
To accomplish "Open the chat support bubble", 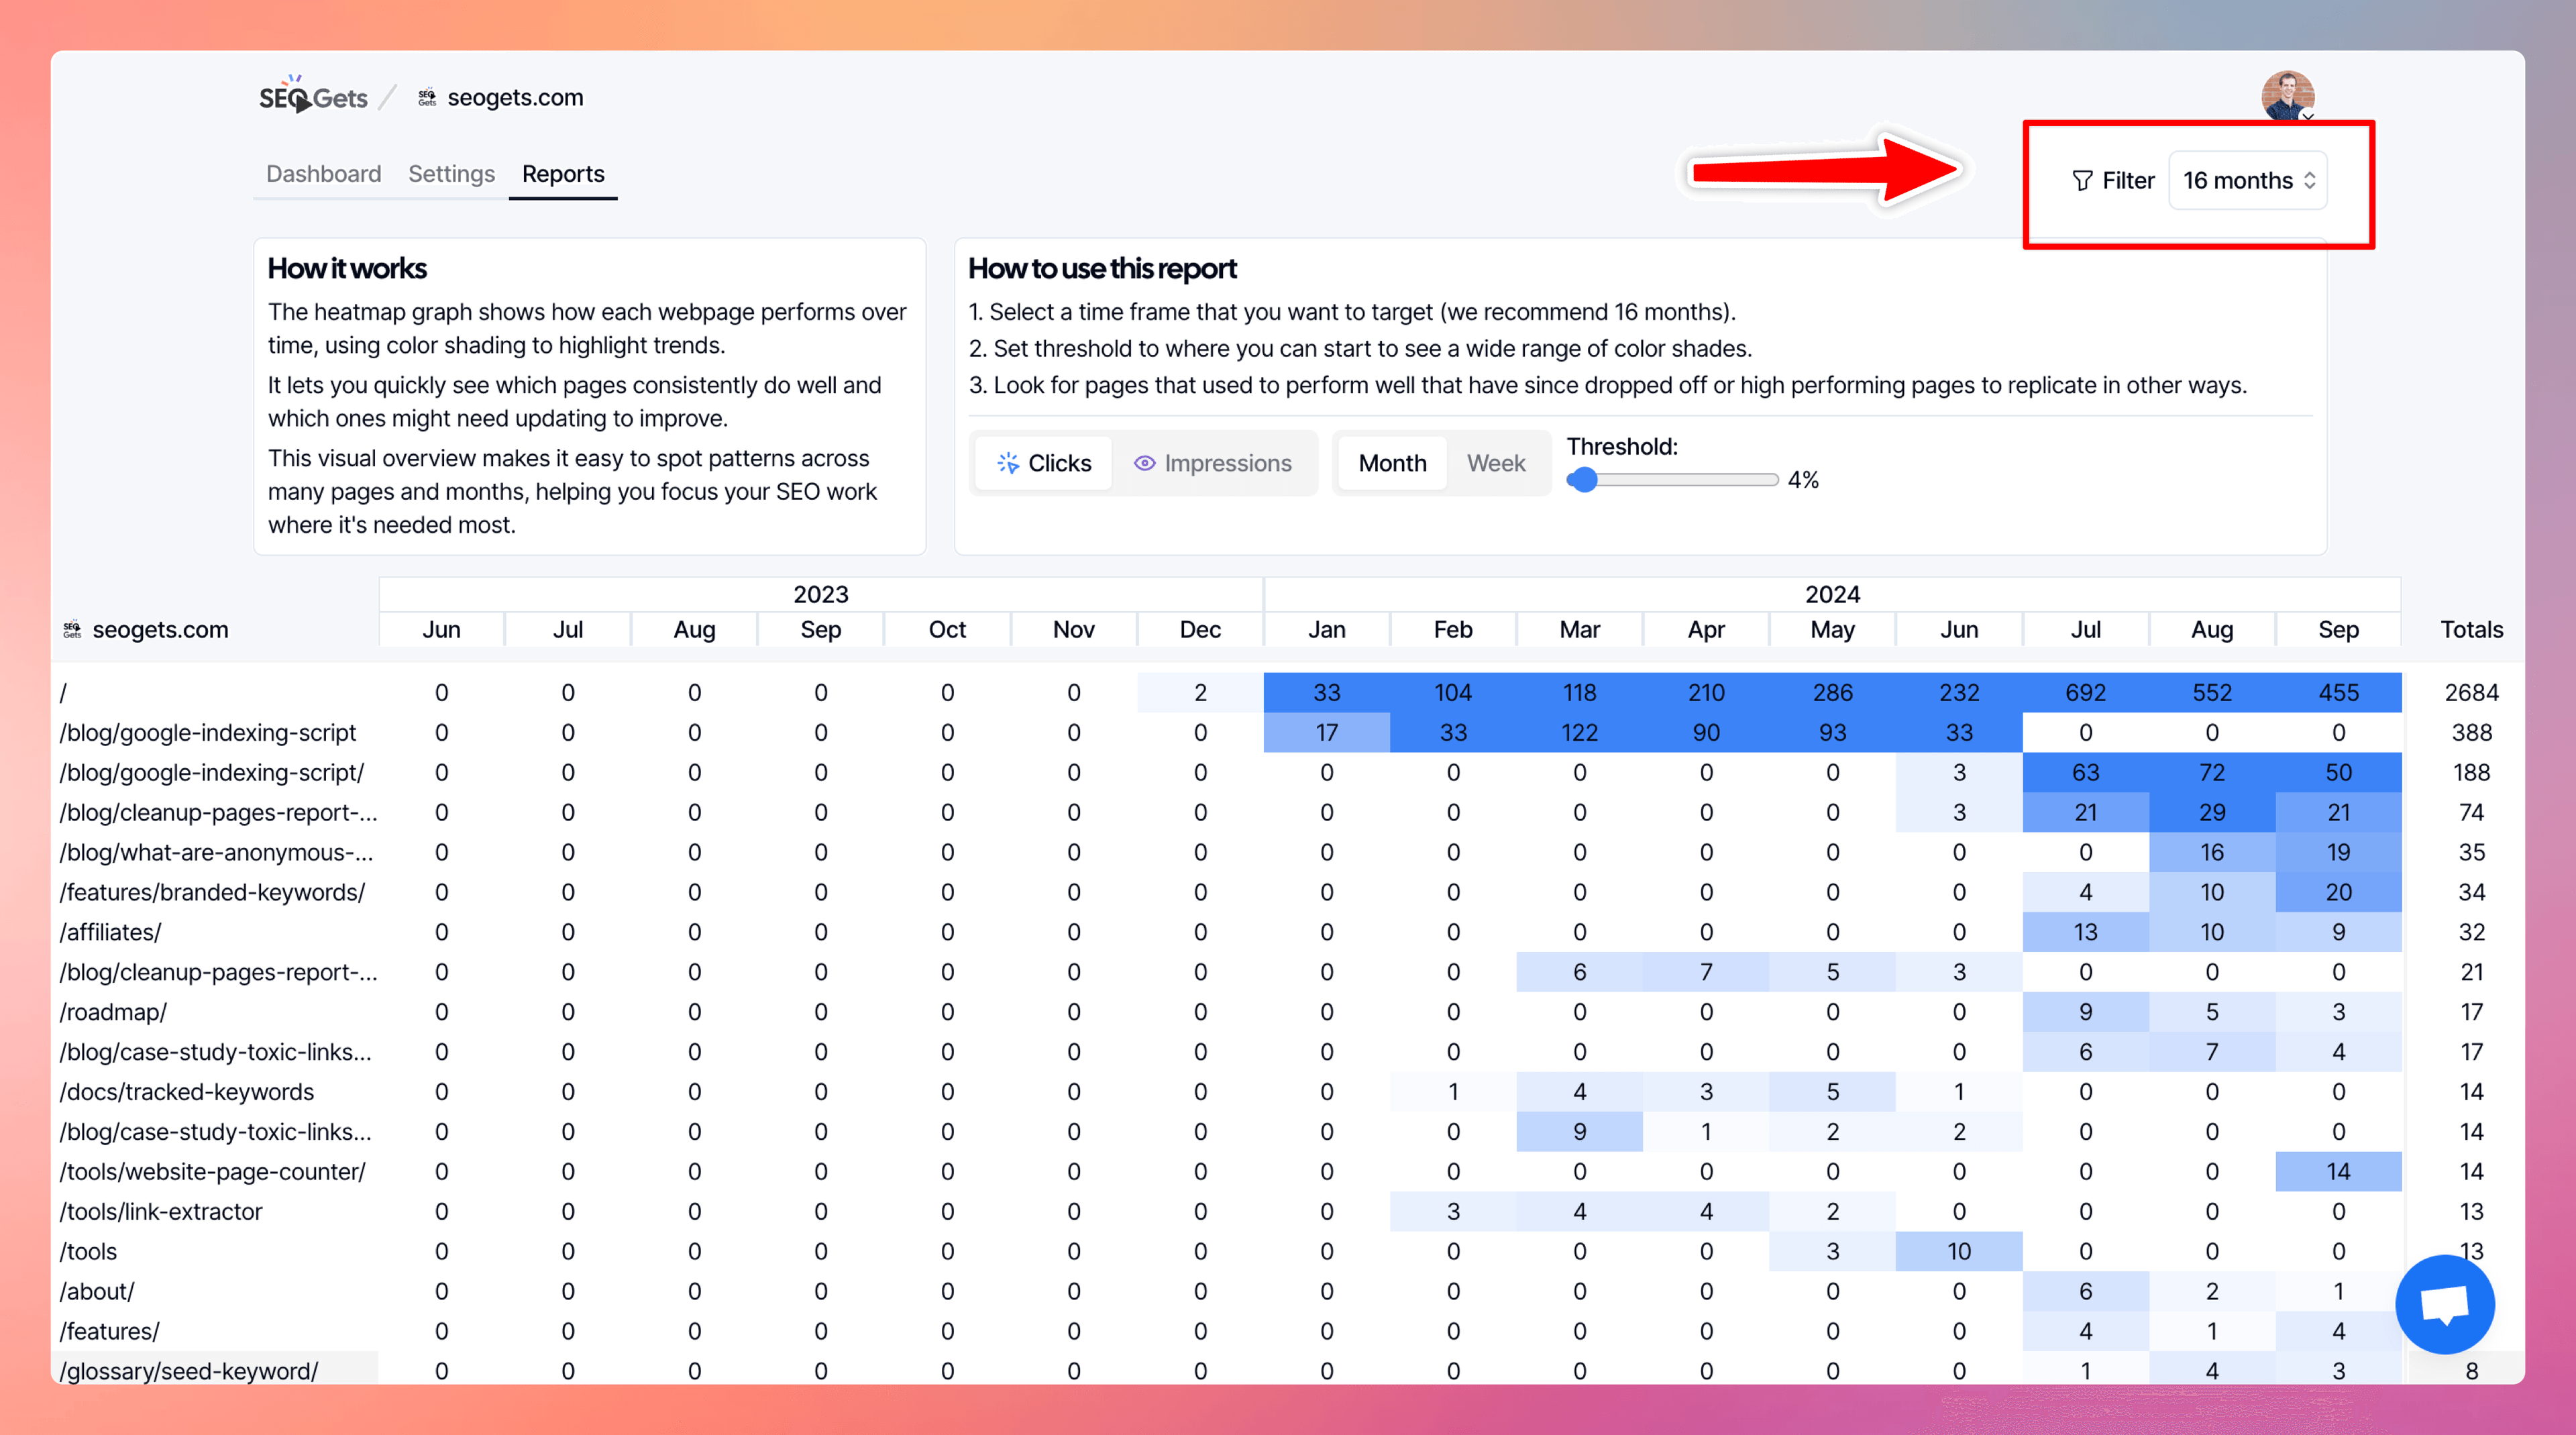I will [x=2444, y=1304].
